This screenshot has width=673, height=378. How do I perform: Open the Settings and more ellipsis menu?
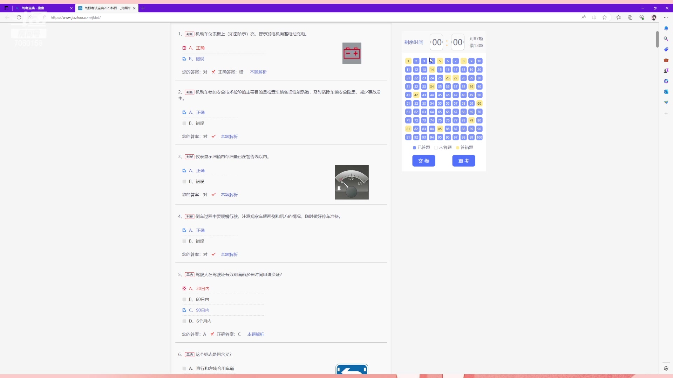point(666,17)
